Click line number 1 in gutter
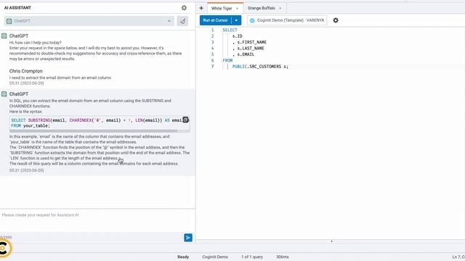The height and width of the screenshot is (261, 465). (x=212, y=30)
